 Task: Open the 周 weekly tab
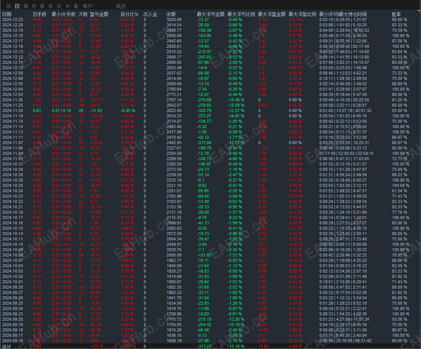click(26, 6)
